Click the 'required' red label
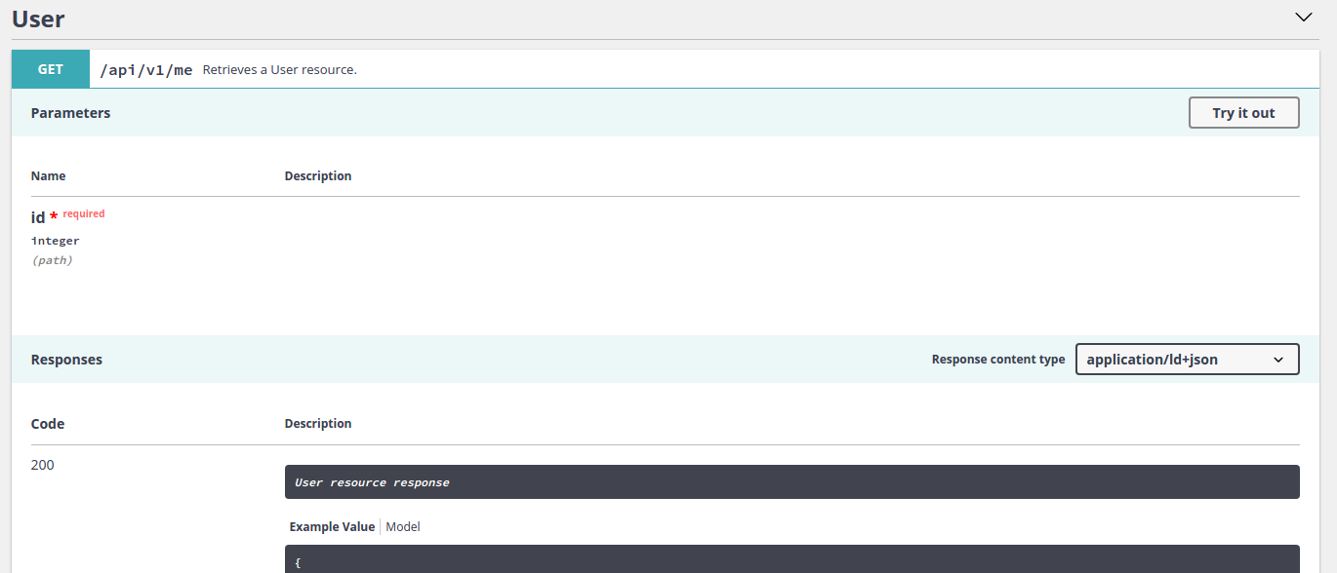This screenshot has width=1337, height=573. tap(84, 213)
